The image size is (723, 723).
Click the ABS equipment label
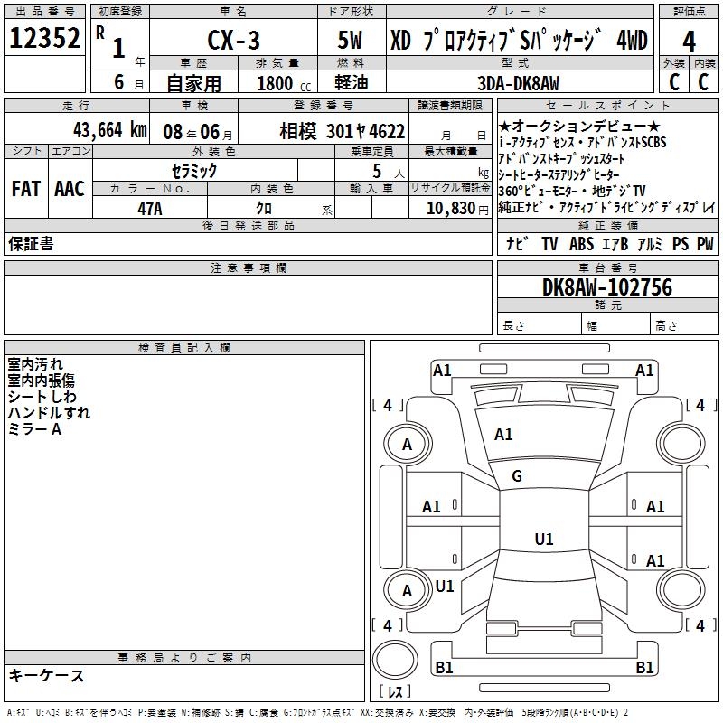coord(581,243)
